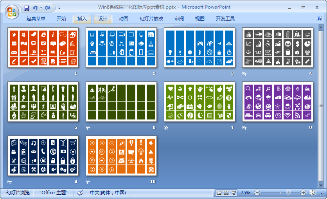Click vertical scrollbar up arrow
327x199 pixels.
pos(321,27)
